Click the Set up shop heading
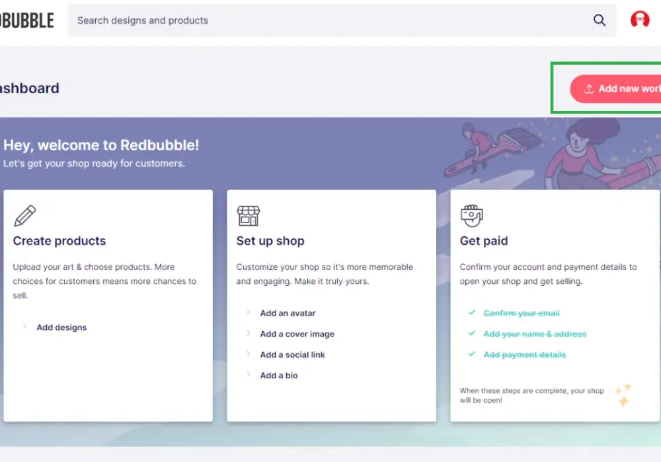 pyautogui.click(x=270, y=241)
